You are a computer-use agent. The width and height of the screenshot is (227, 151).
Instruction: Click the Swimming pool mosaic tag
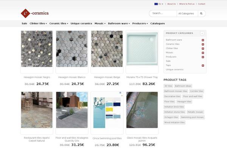192,117
